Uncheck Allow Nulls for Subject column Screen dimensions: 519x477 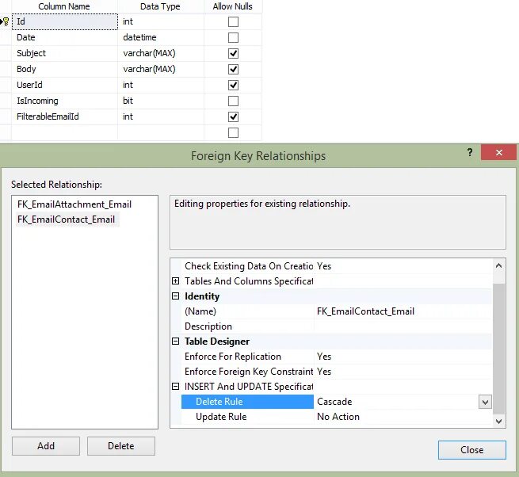[233, 54]
